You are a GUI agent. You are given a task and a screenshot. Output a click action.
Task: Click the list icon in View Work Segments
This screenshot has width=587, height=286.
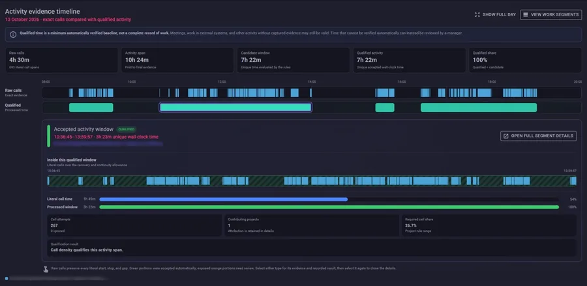click(526, 14)
